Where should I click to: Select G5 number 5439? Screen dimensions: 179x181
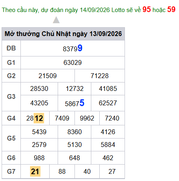(39, 132)
